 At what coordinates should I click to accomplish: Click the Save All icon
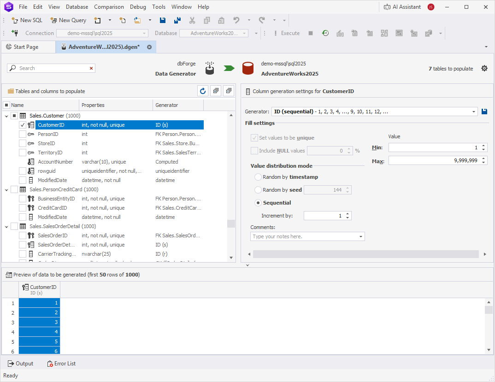point(177,20)
